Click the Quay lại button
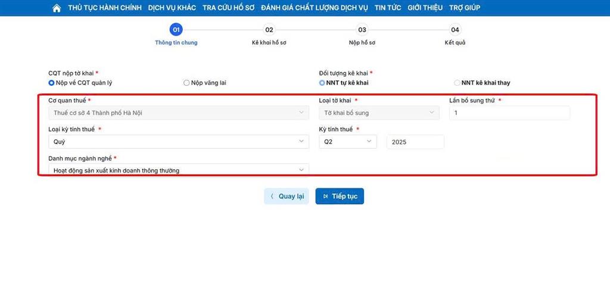Screen dimensions: 610x290 click(x=287, y=197)
